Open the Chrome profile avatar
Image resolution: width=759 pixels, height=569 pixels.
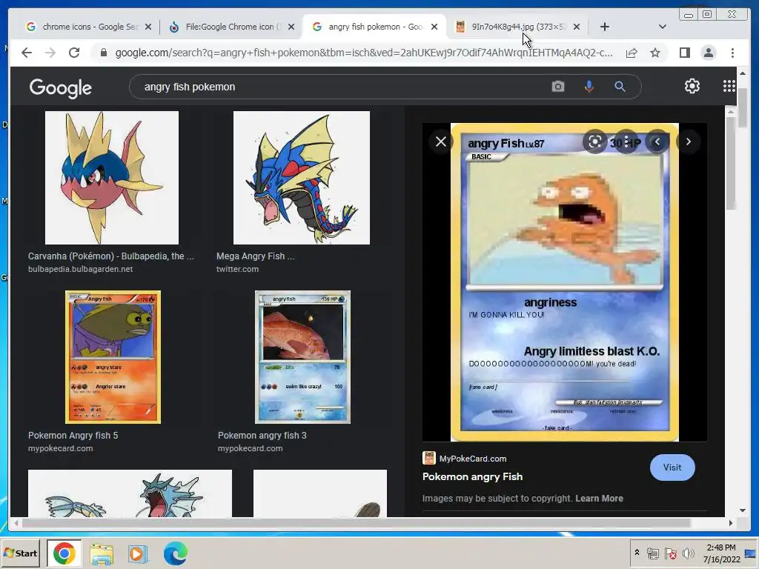coord(708,53)
